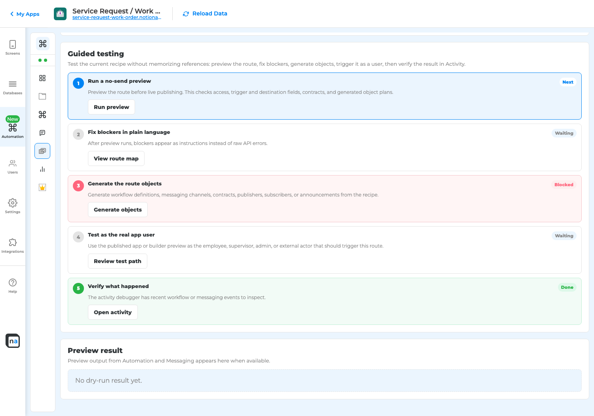Select the Automation section marked New
The image size is (594, 416).
[x=13, y=127]
